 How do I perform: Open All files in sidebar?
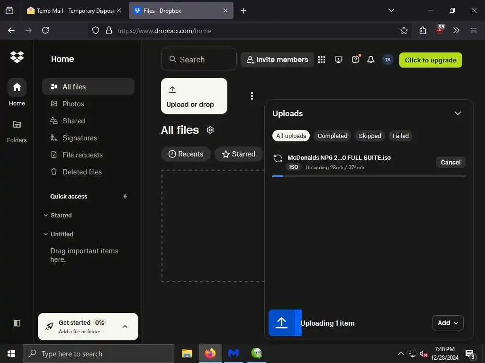88,87
